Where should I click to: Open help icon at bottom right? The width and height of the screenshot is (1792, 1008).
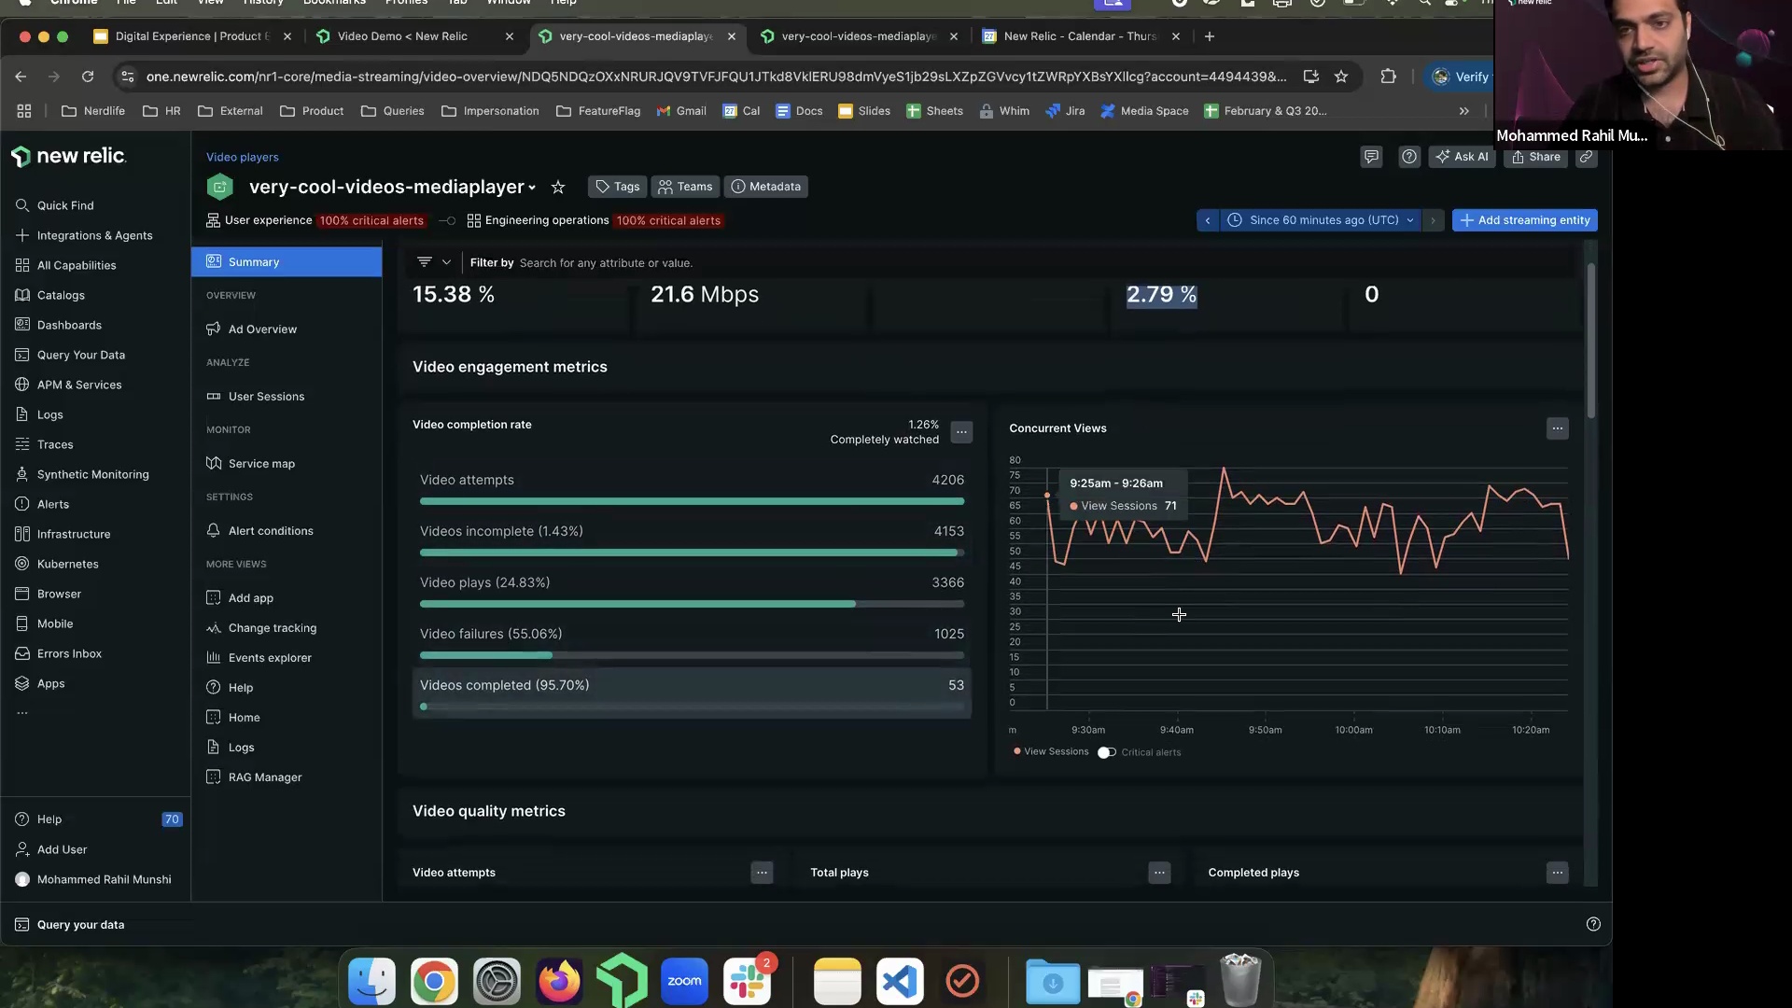[x=1593, y=924]
